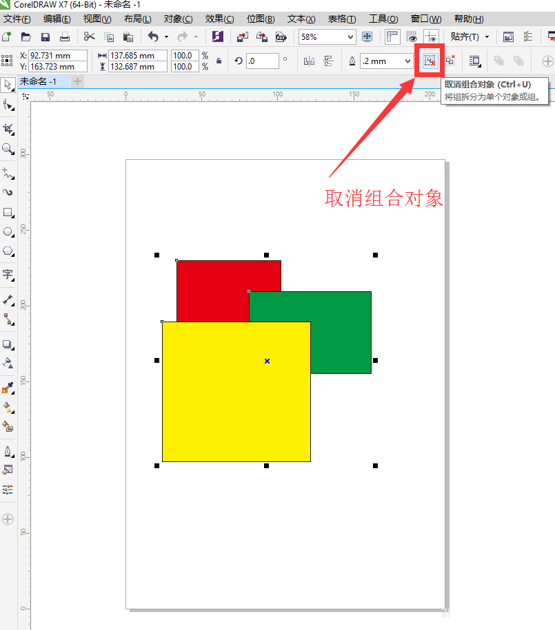This screenshot has width=555, height=630.
Task: Open search content (Corel Connect) icon
Action: pyautogui.click(x=217, y=37)
